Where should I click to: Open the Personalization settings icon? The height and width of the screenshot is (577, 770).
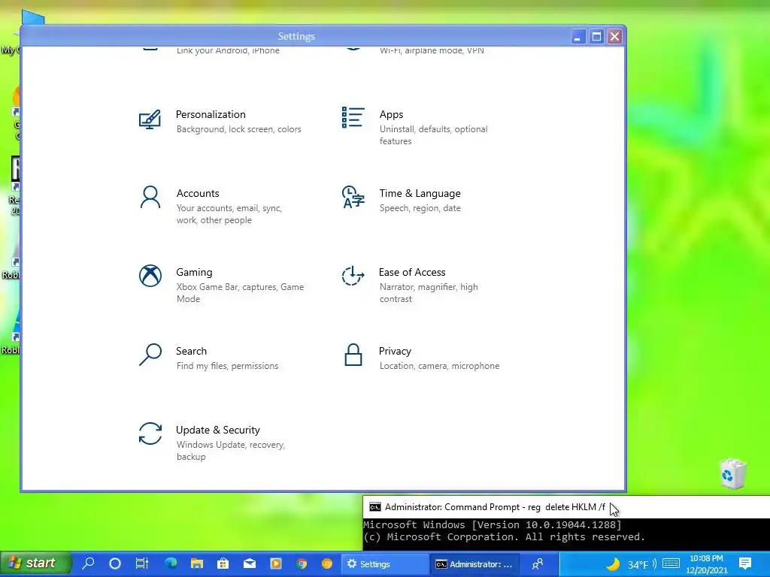(150, 119)
